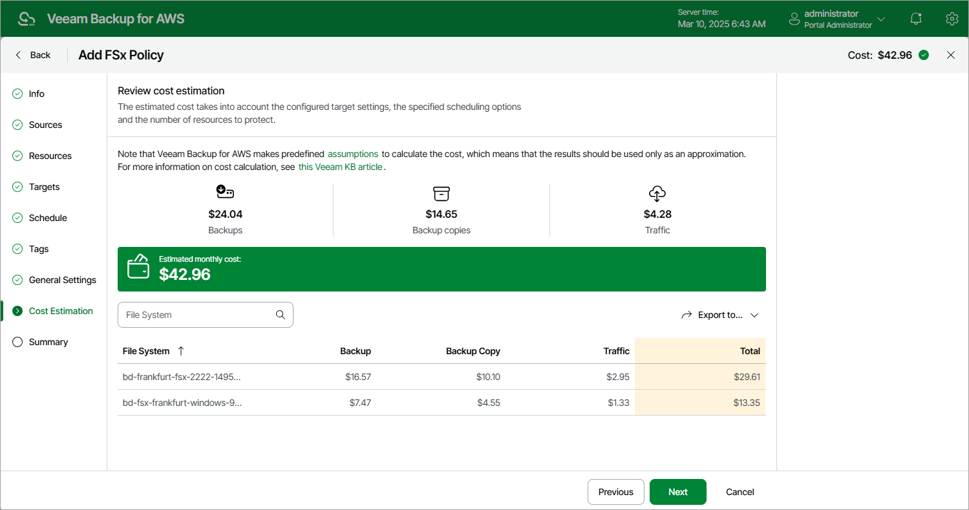
Task: Open the Cost Estimation step
Action: click(61, 311)
